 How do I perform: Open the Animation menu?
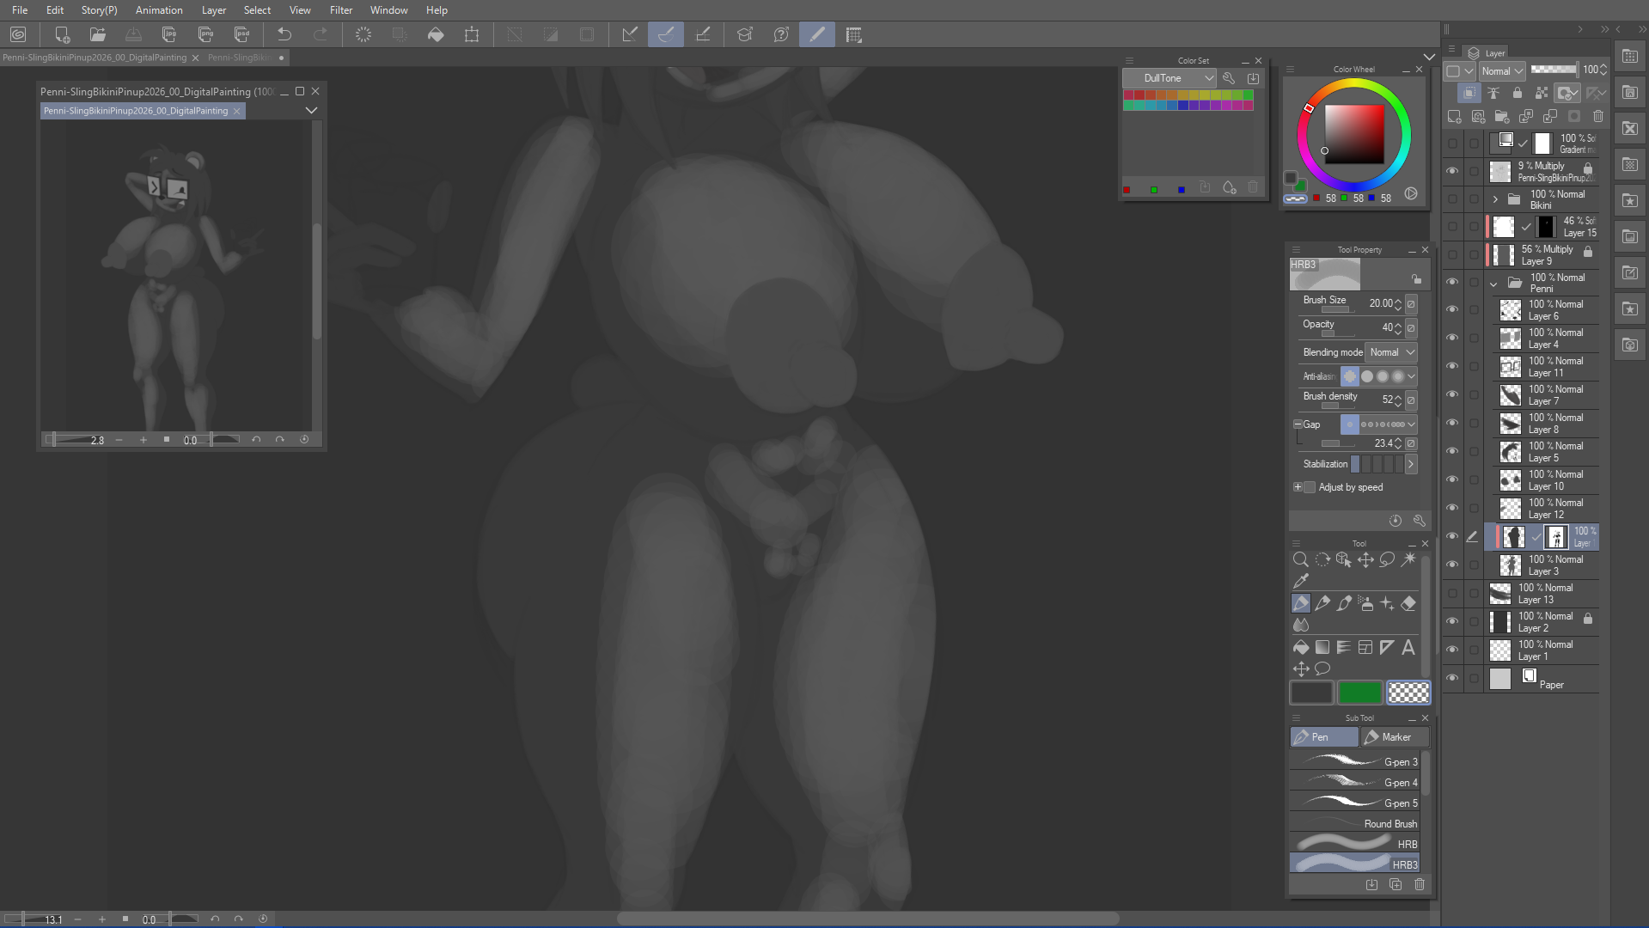pos(159,10)
